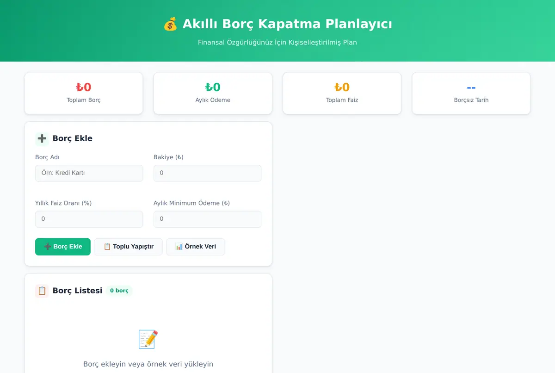Click the 'Borç Listesi' heading text
The width and height of the screenshot is (555, 373).
point(77,291)
